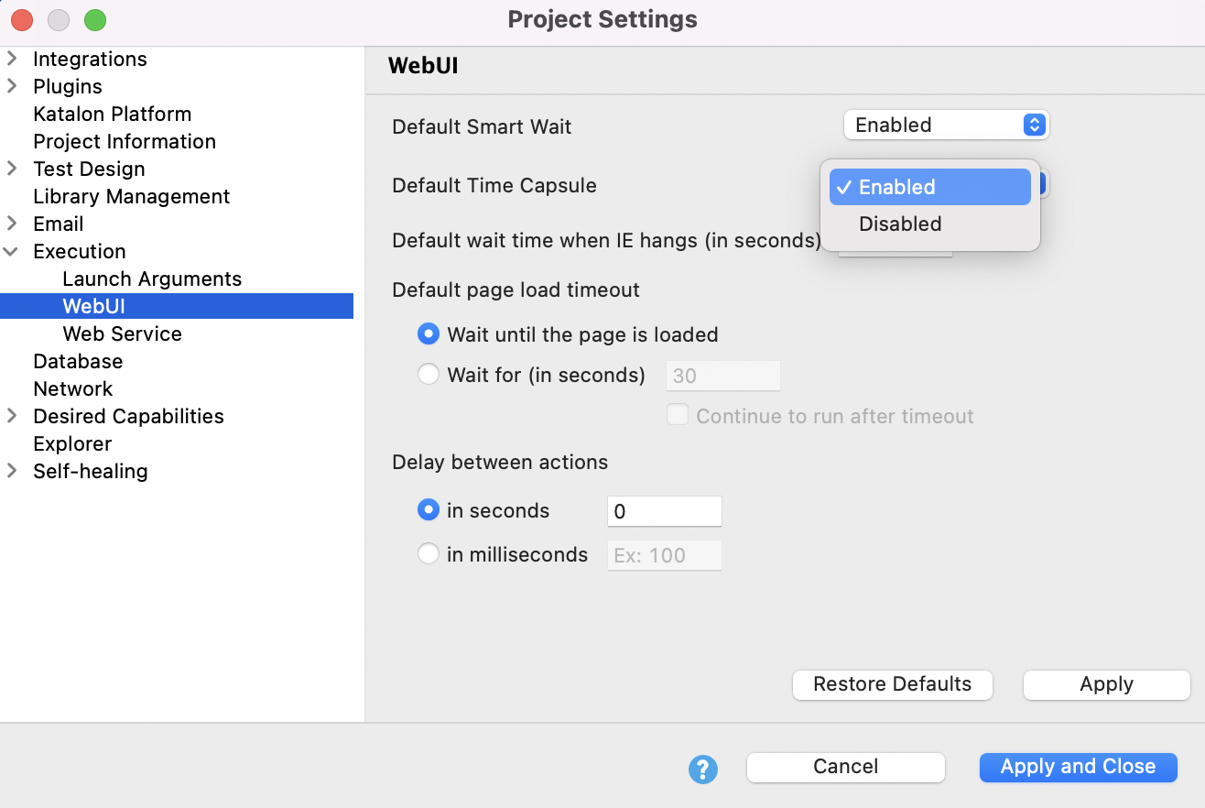
Task: Expand the Self-healing section arrow
Action: [12, 472]
